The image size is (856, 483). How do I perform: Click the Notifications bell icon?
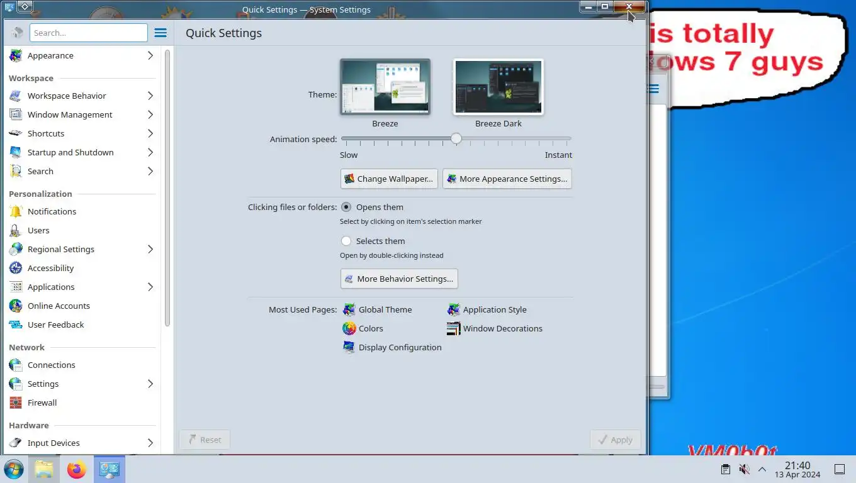coord(16,211)
